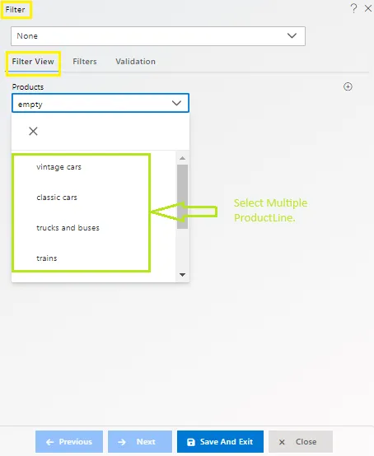Click the product list scrollbar thumb
Image resolution: width=374 pixels, height=456 pixels.
point(183,197)
